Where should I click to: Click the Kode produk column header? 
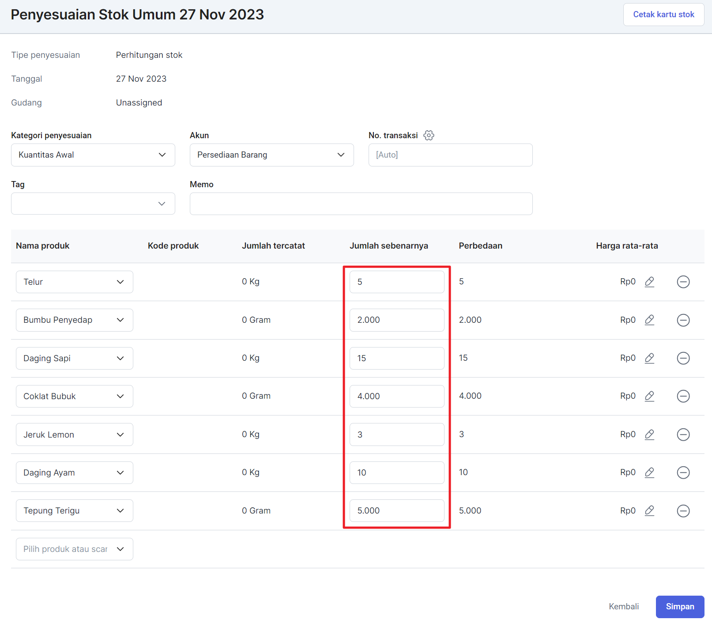click(x=173, y=246)
